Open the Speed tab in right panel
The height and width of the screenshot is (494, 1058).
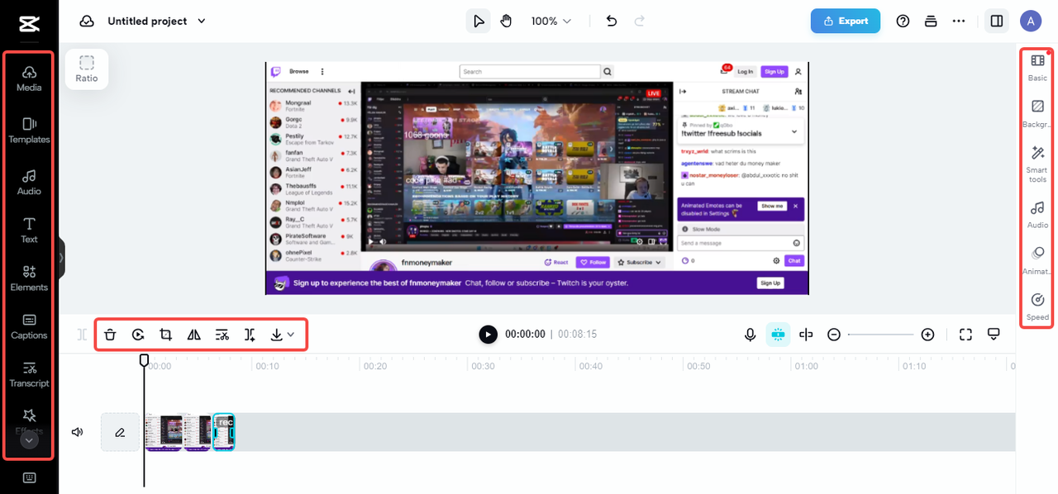1037,306
